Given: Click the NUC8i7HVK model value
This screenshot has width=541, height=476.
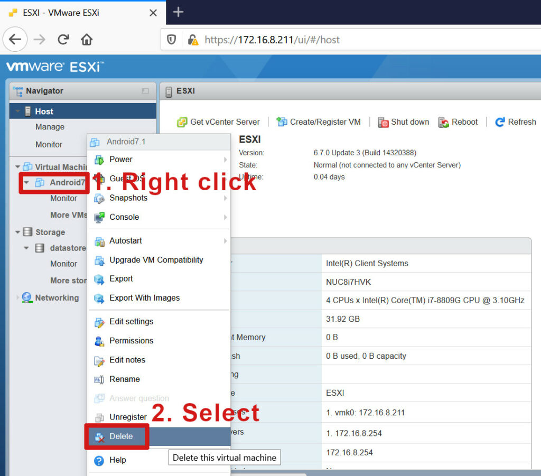Looking at the screenshot, I should tap(349, 282).
